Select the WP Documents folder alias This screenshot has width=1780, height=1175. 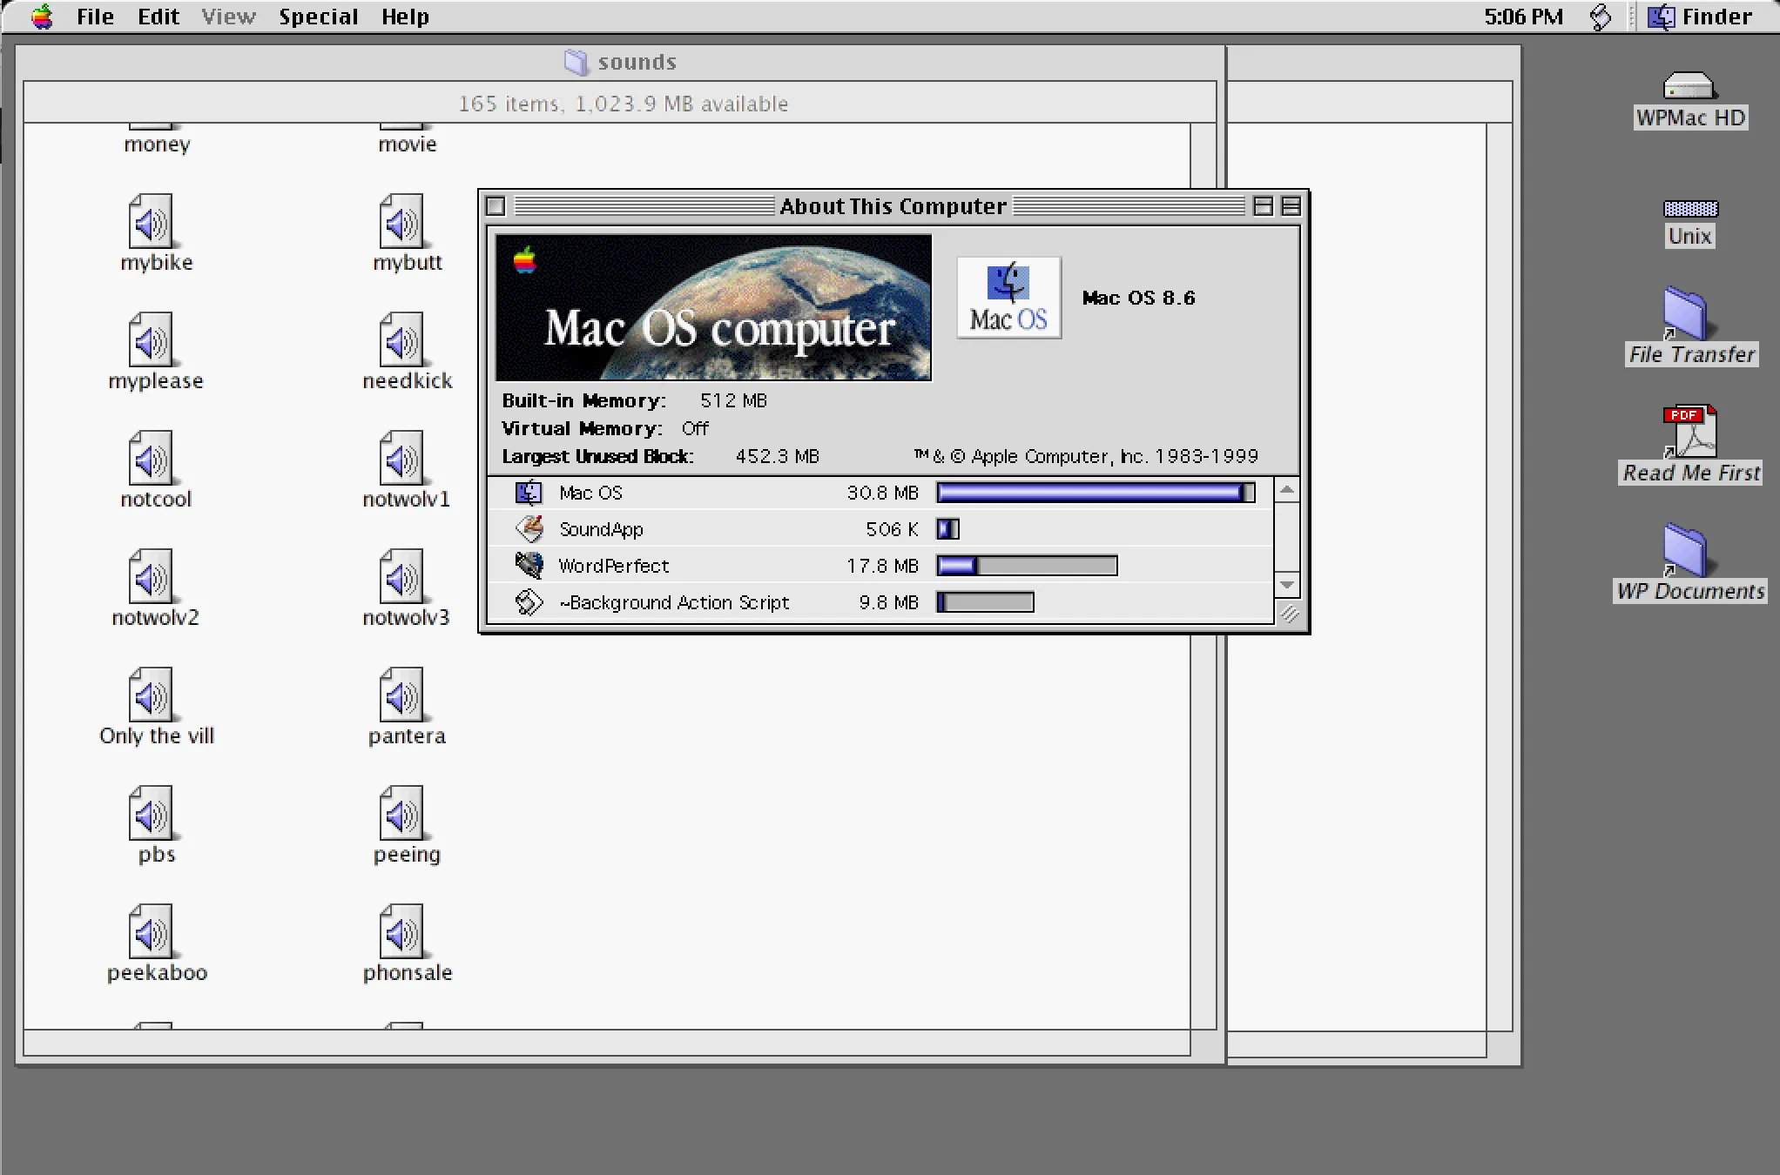tap(1689, 550)
